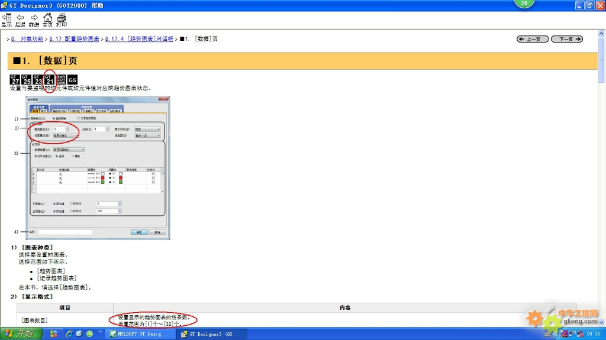The image size is (606, 340).
Task: Click the vertical scrollbar down arrow
Action: [x=601, y=322]
